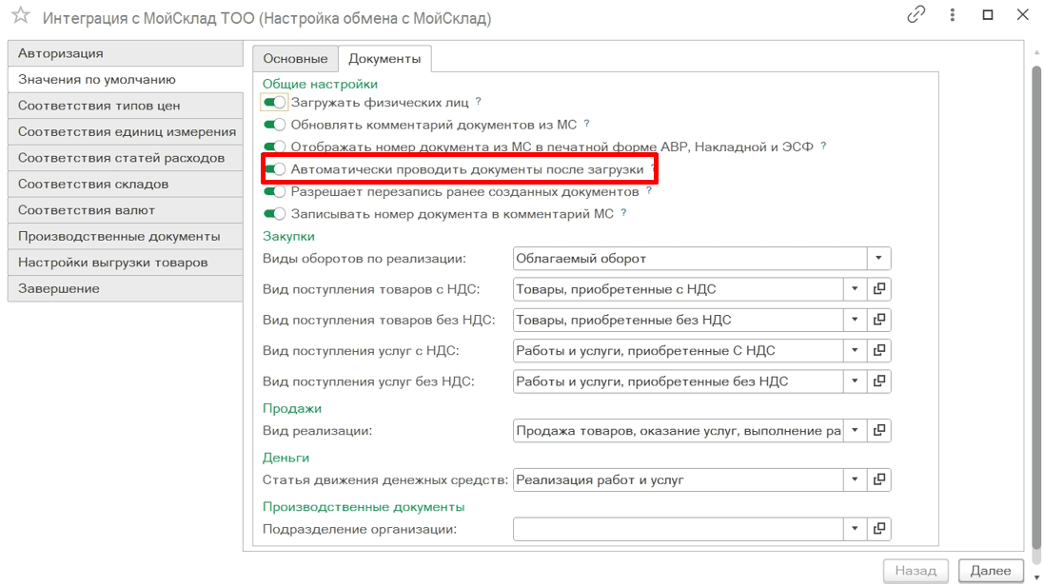1044x586 pixels.
Task: Open form for Вид реализации value
Action: (x=878, y=430)
